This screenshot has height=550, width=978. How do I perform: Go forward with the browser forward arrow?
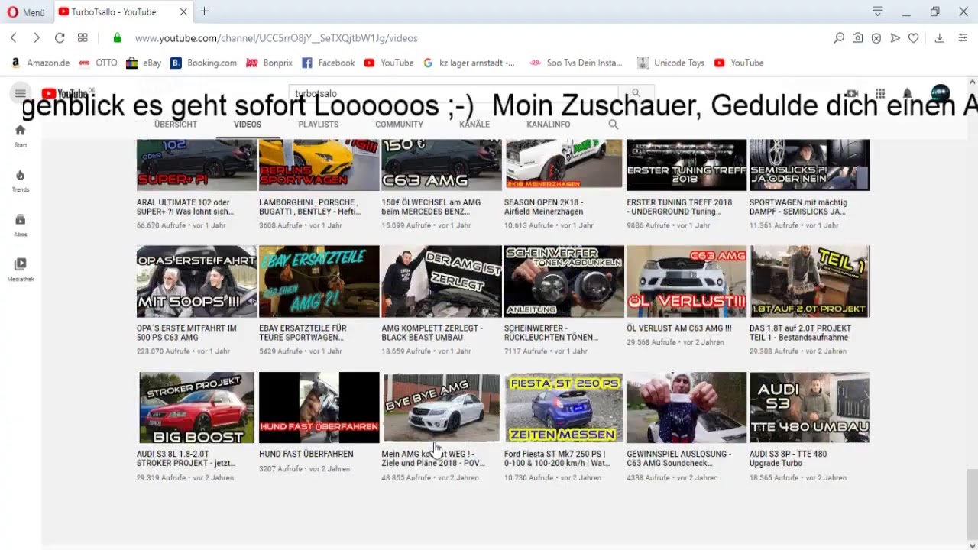pos(36,37)
